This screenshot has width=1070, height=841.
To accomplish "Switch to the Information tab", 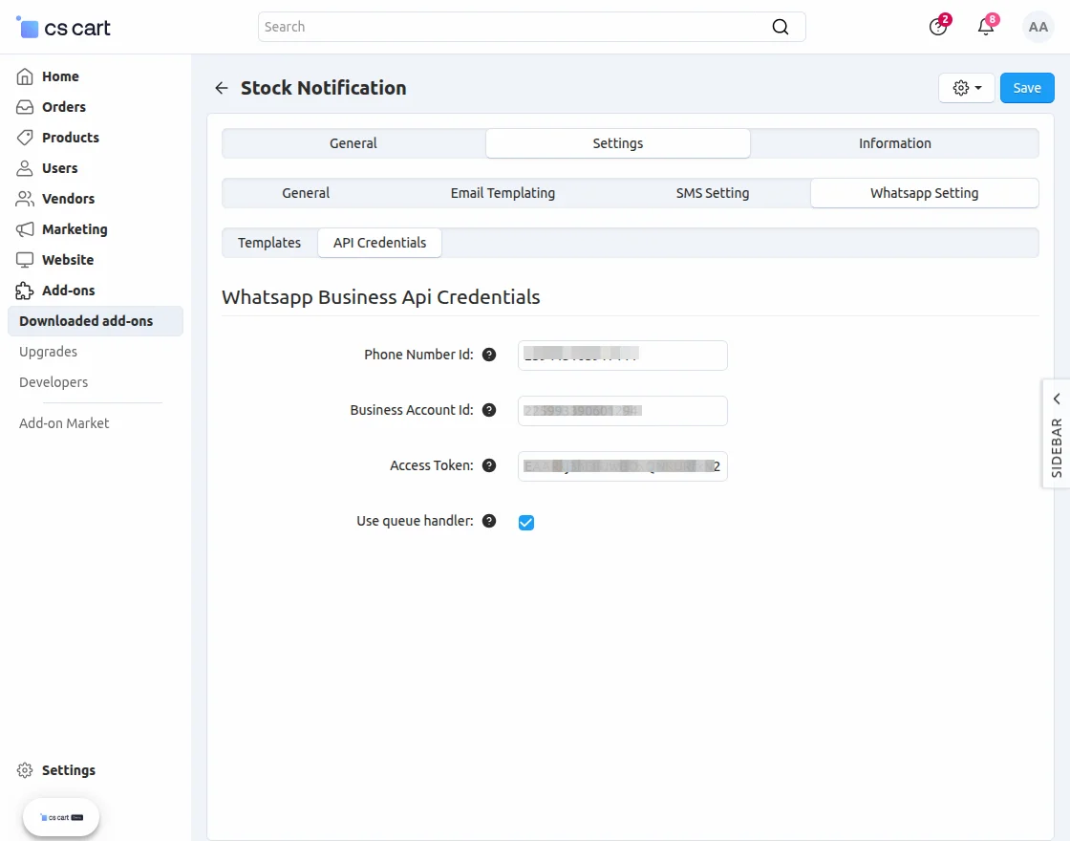I will (x=893, y=142).
